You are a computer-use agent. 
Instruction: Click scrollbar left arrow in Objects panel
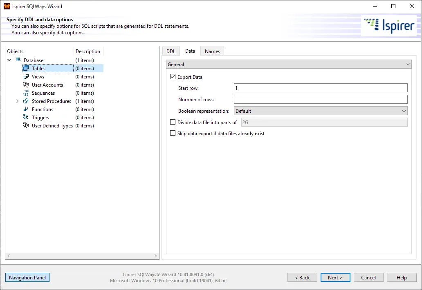(9, 256)
